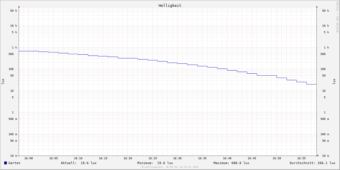
Task: Click the red arrow at the x-axis end
Action: tap(318, 156)
